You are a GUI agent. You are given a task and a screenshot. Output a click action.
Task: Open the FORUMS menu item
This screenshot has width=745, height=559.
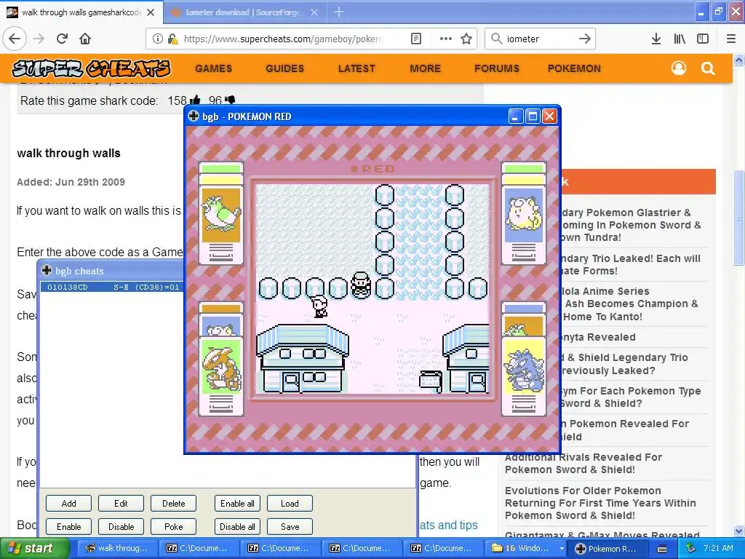tap(496, 68)
